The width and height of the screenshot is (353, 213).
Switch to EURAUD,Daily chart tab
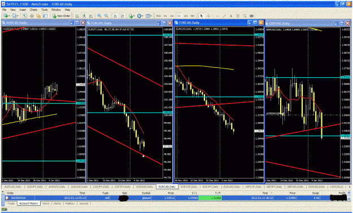click(x=145, y=186)
